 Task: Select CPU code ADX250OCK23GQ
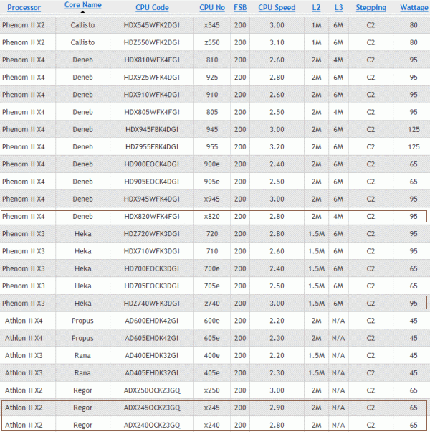152,390
